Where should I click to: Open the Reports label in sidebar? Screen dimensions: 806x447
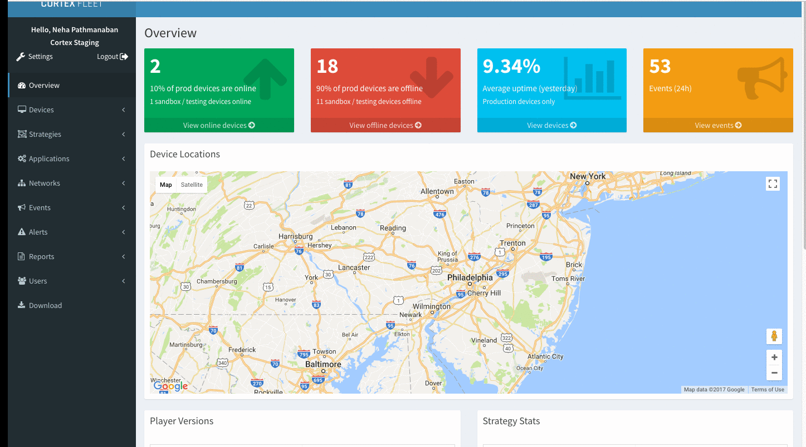41,256
